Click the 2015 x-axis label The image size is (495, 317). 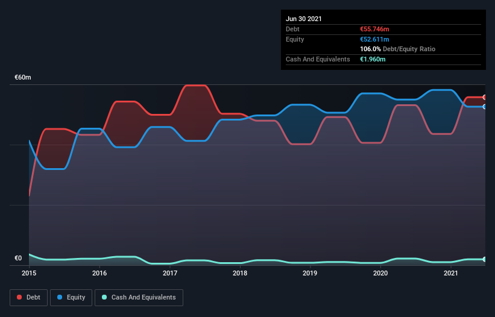[29, 273]
